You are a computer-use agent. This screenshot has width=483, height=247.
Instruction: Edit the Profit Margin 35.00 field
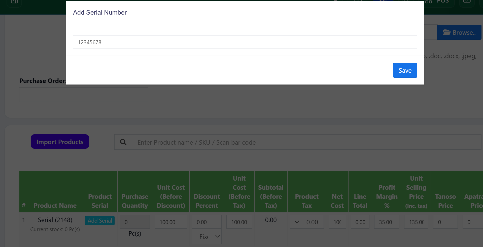tap(387, 222)
